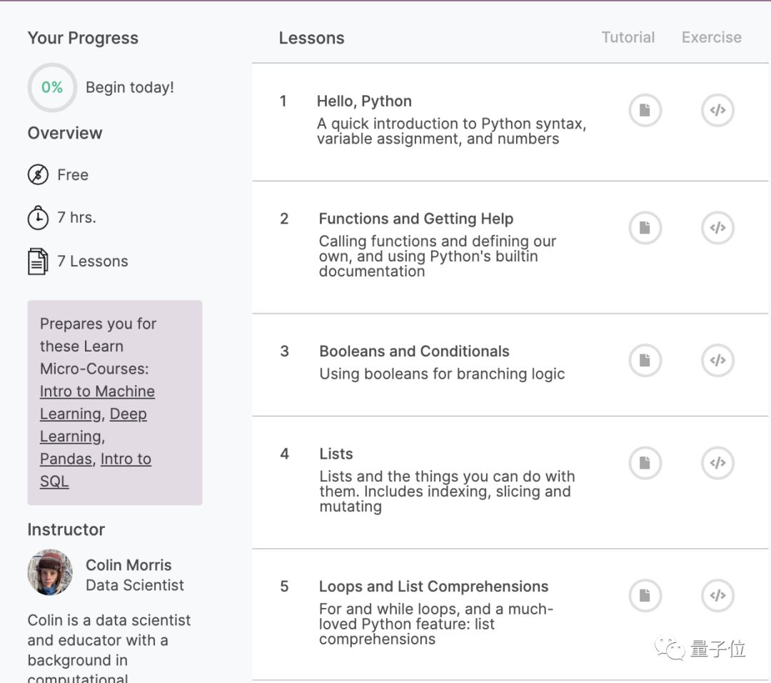Launch Functions and Getting Help exercise icon

717,228
